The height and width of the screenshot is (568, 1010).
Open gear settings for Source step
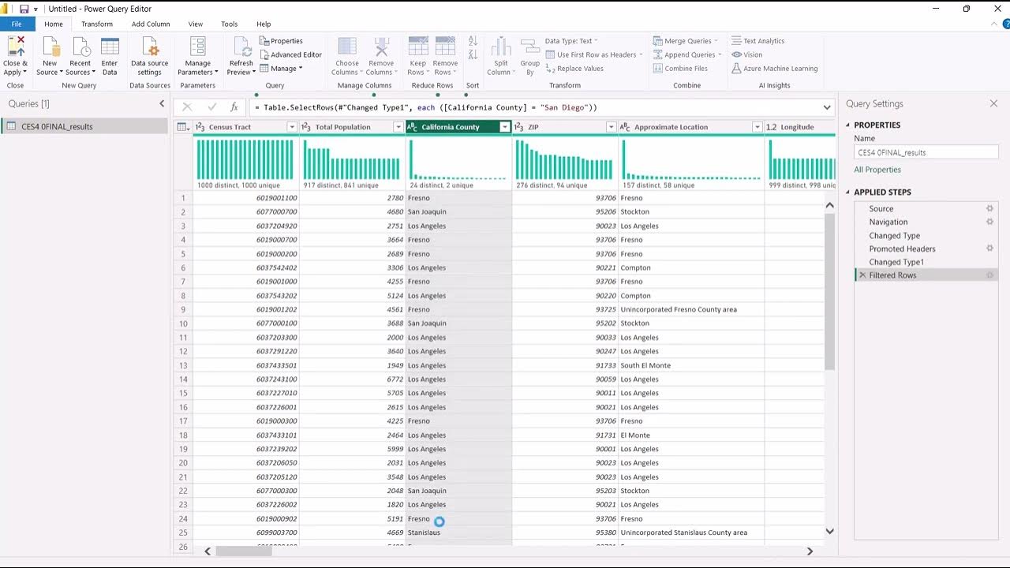pyautogui.click(x=989, y=208)
